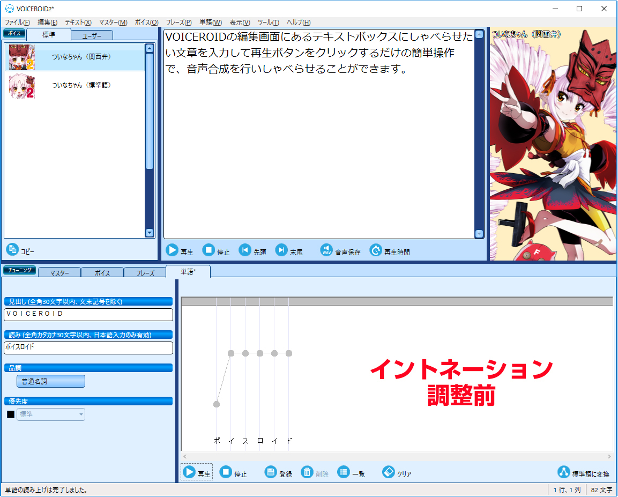The height and width of the screenshot is (497, 618).
Task: Open the 優先度 標準 dropdown
Action: (51, 414)
